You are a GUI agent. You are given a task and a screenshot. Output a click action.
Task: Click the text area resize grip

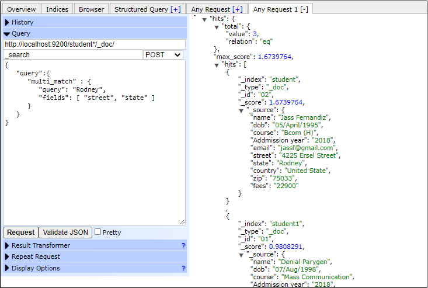[182, 222]
